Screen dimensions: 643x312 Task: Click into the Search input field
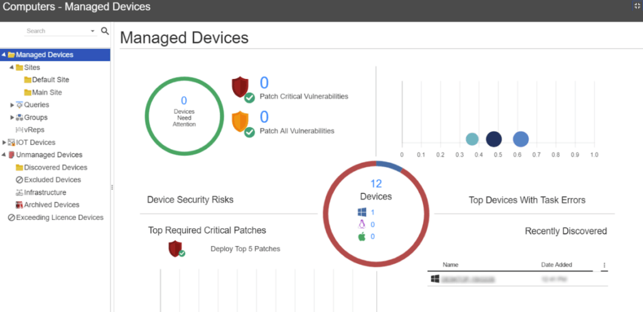[x=57, y=31]
